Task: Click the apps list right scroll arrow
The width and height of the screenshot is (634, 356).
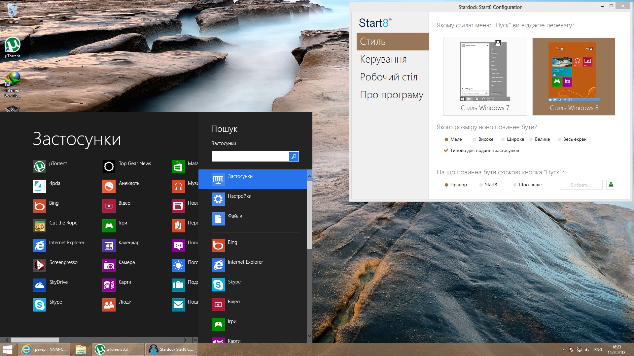Action: click(x=185, y=340)
